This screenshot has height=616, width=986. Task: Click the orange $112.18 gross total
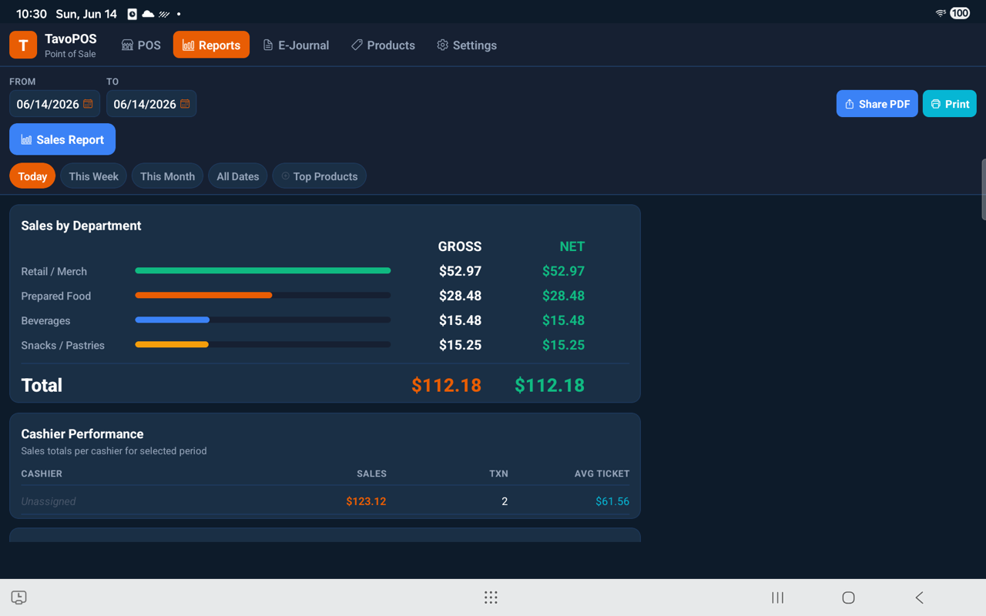coord(446,385)
